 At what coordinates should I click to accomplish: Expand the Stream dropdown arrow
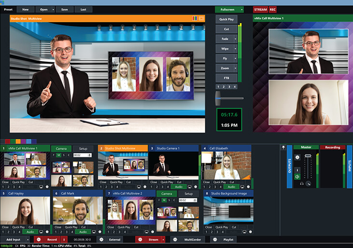[x=163, y=239]
